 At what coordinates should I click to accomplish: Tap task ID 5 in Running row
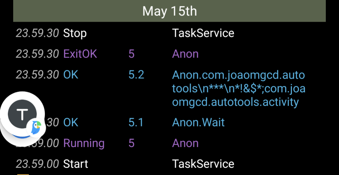[x=131, y=143]
